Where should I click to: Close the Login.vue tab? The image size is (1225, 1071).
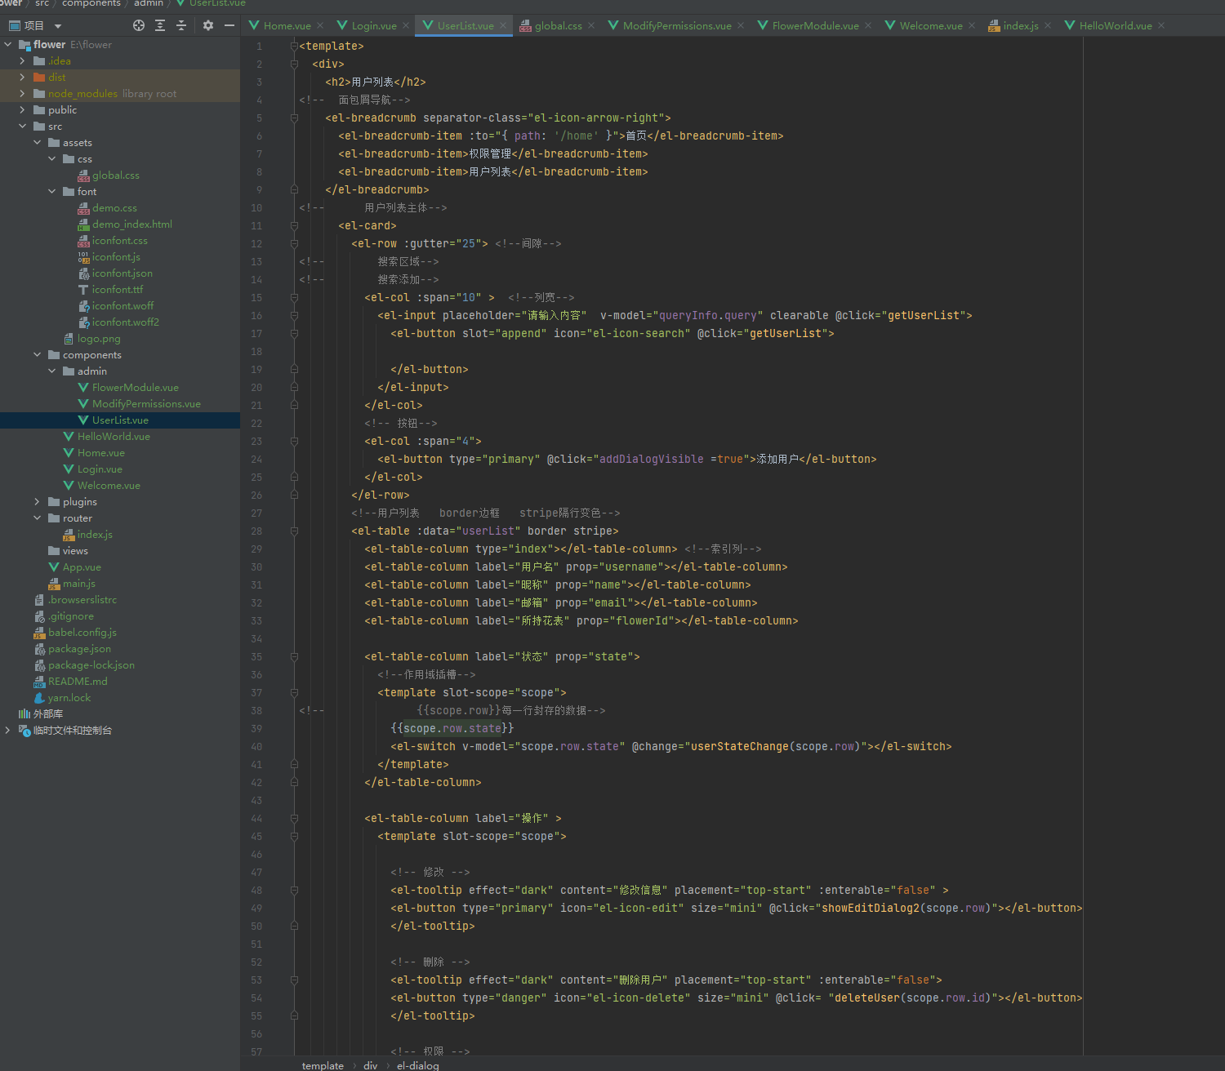[x=406, y=25]
